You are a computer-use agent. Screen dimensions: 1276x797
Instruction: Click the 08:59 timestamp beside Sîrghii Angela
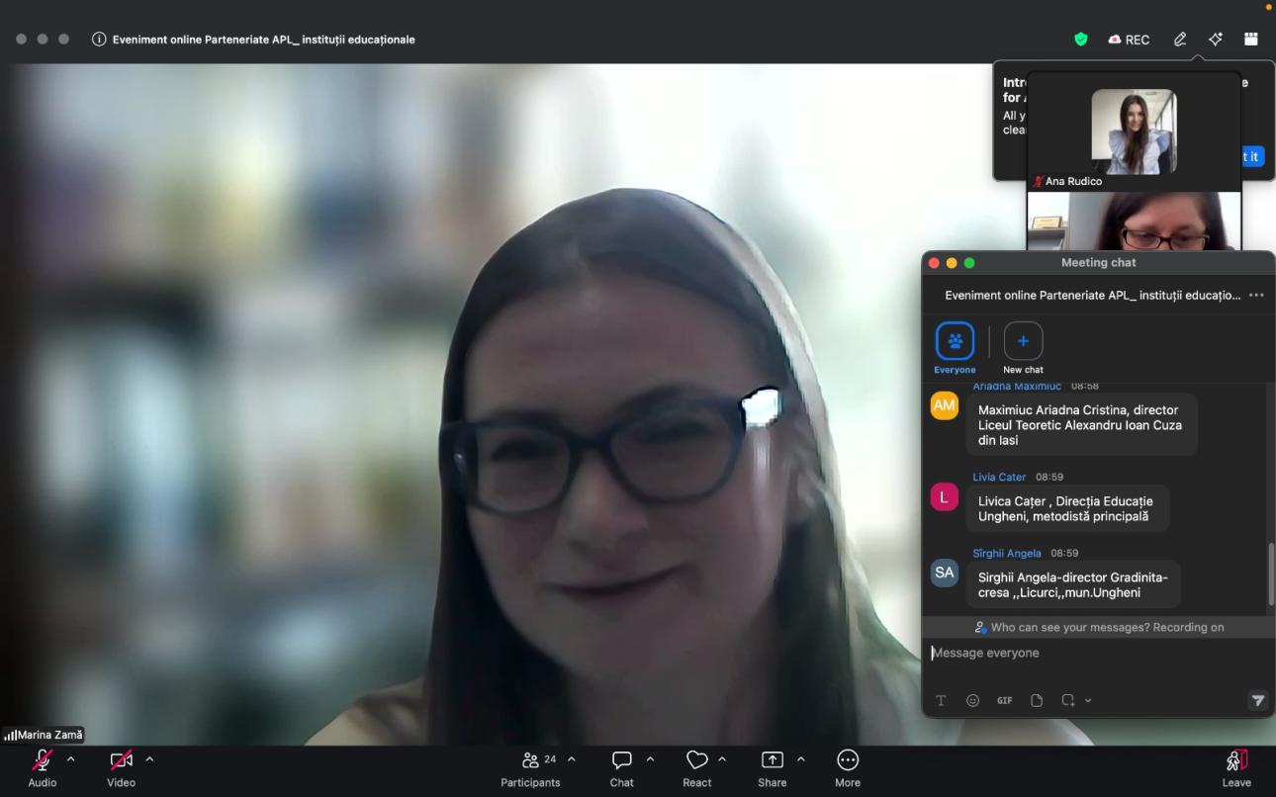pyautogui.click(x=1064, y=554)
